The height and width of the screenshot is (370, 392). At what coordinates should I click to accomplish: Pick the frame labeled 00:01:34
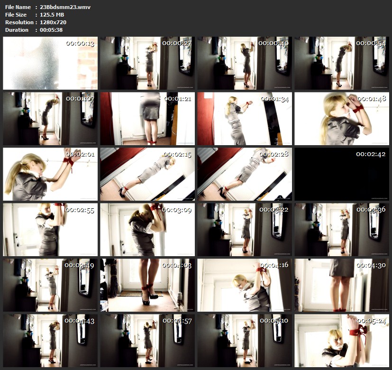[245, 119]
